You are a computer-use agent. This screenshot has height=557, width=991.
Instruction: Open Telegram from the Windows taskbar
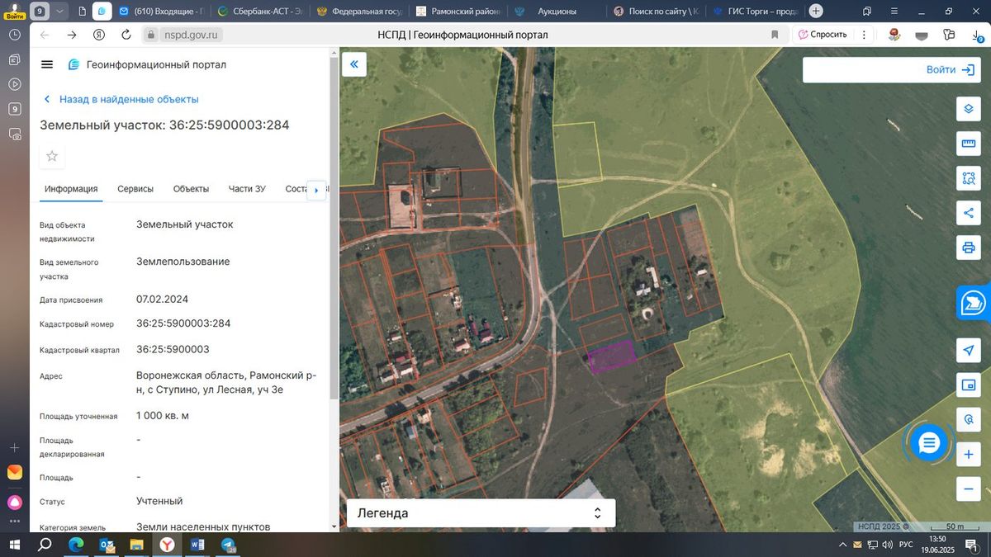tap(229, 545)
